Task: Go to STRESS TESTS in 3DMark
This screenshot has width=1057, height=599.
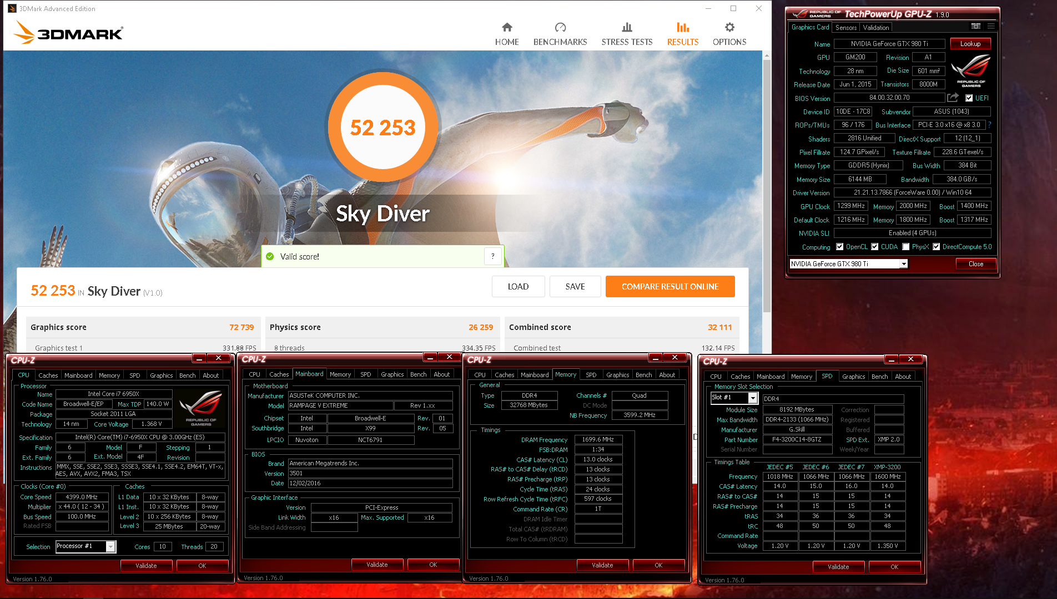Action: tap(627, 34)
